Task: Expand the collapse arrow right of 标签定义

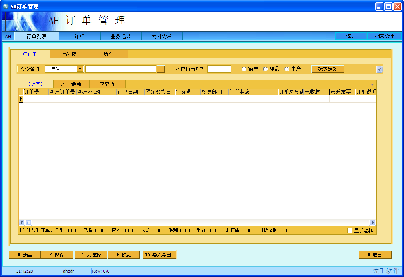Action: click(379, 69)
